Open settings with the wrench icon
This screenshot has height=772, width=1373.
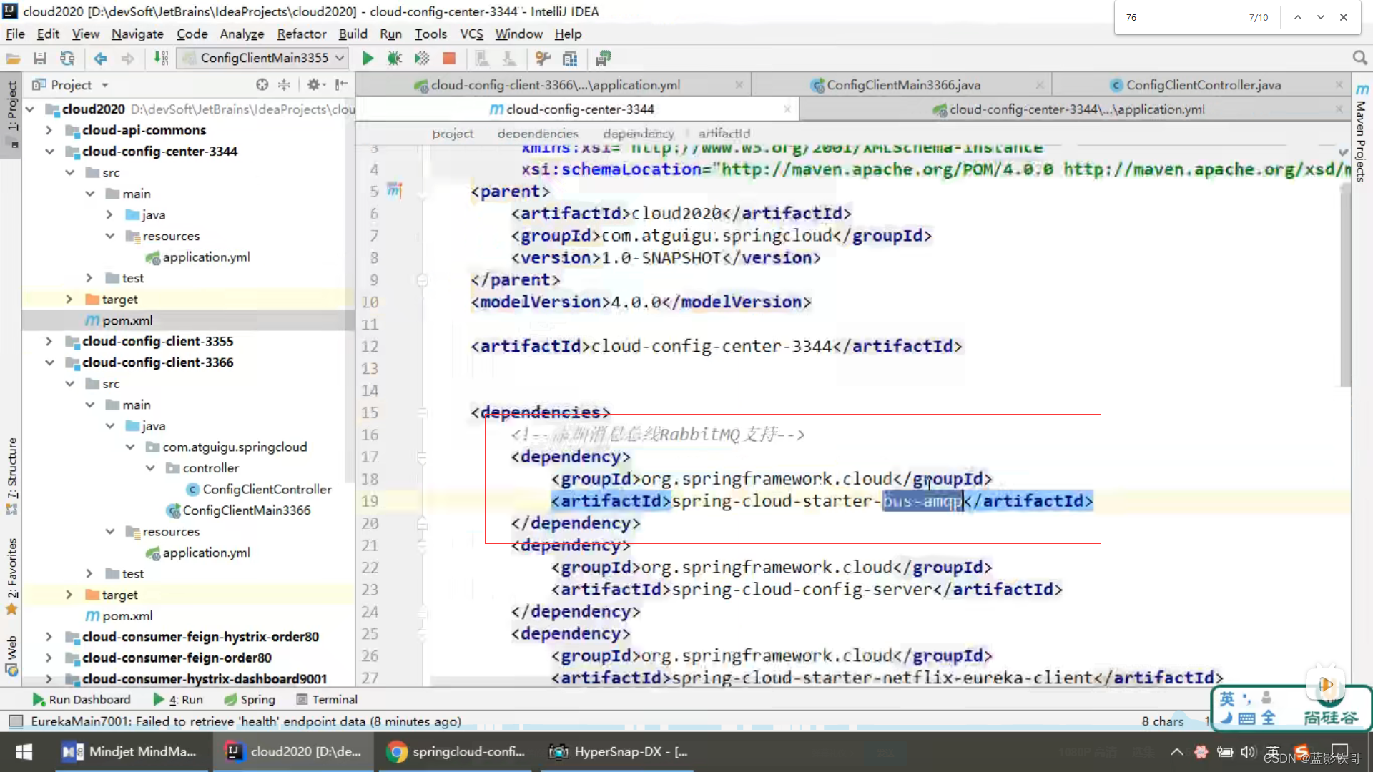543,59
